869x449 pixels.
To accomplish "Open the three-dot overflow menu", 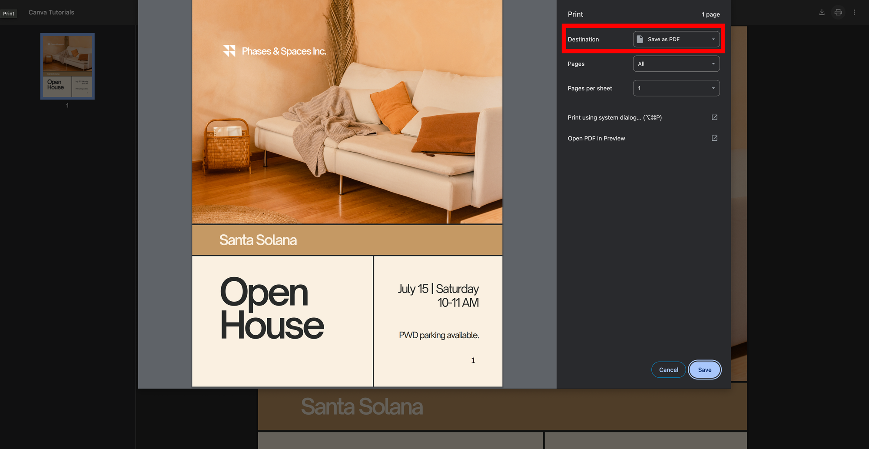I will pyautogui.click(x=854, y=12).
